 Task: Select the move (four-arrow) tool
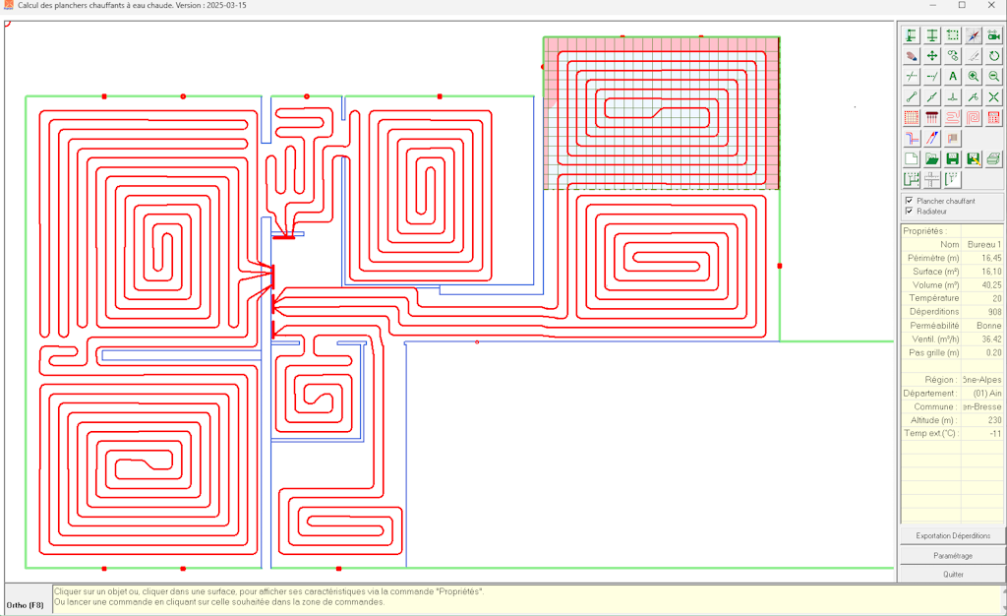[x=932, y=56]
